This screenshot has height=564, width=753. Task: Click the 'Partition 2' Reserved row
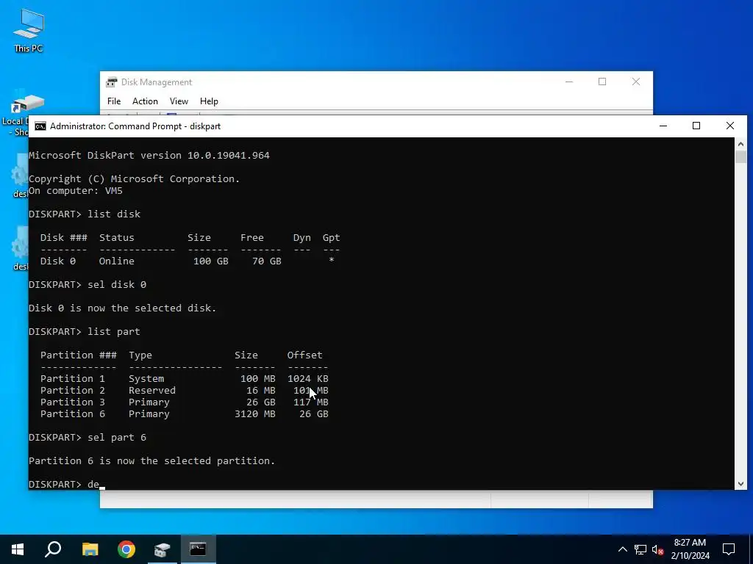click(x=185, y=391)
